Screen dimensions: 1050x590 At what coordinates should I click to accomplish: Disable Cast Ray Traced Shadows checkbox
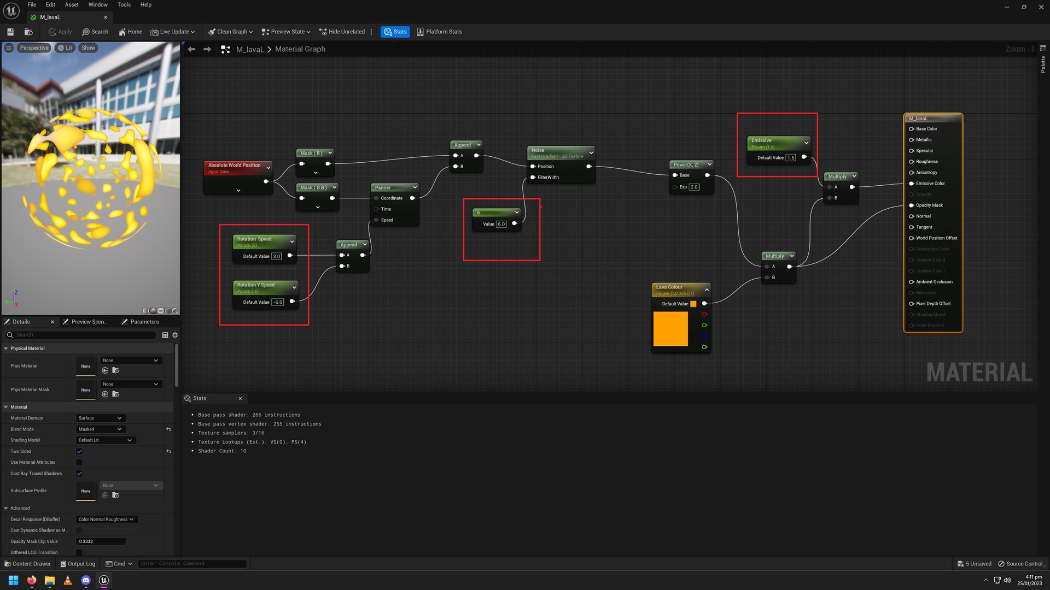(79, 474)
